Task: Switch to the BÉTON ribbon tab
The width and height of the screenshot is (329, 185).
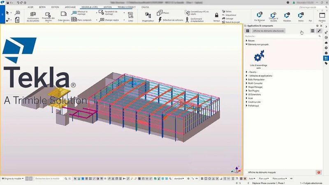Action: (x=42, y=7)
